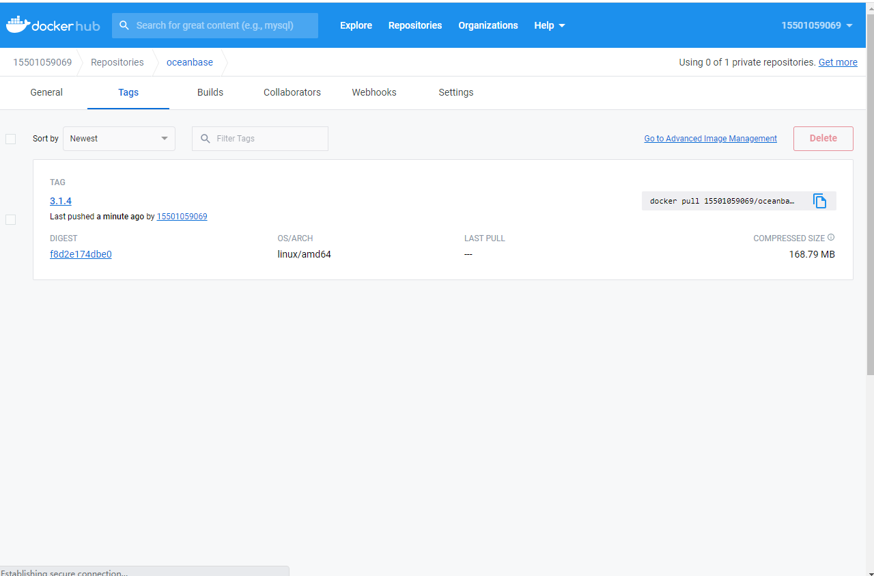The image size is (874, 576).
Task: Click Repositories in the breadcrumb
Action: [117, 62]
